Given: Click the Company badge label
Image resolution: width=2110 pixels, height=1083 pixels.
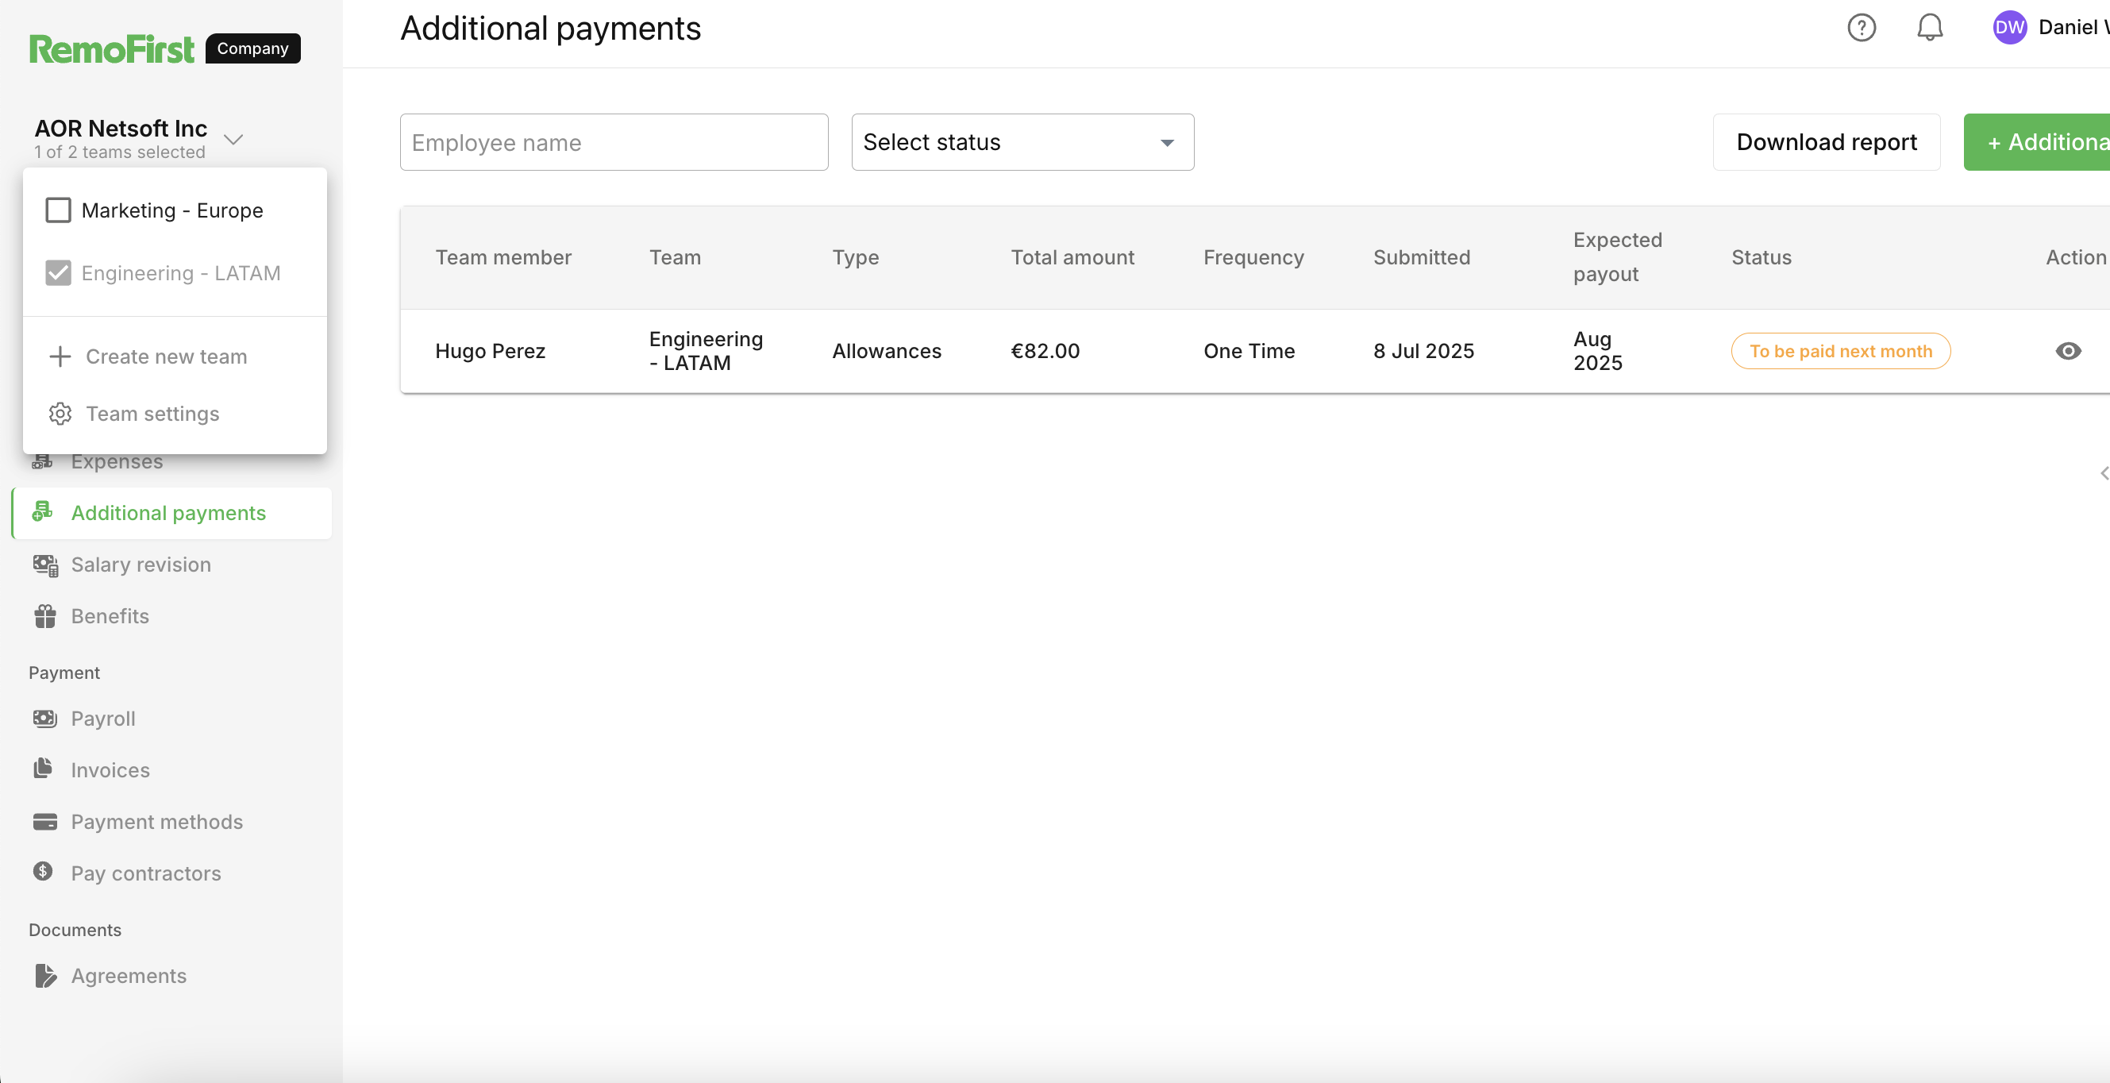Looking at the screenshot, I should pos(253,48).
